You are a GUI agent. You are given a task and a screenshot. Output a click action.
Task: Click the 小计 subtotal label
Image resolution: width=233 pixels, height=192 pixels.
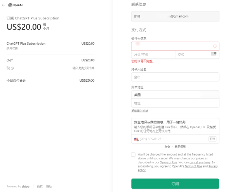[10, 60]
